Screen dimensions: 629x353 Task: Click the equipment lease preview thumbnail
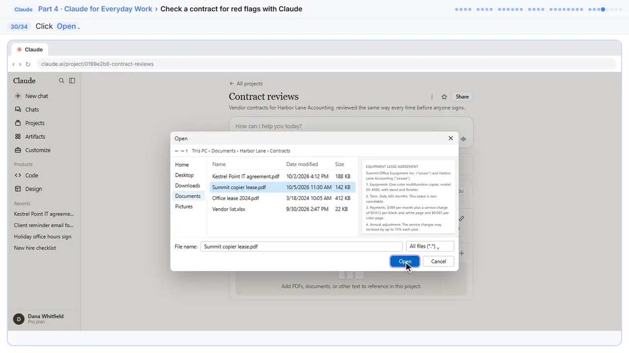click(408, 197)
